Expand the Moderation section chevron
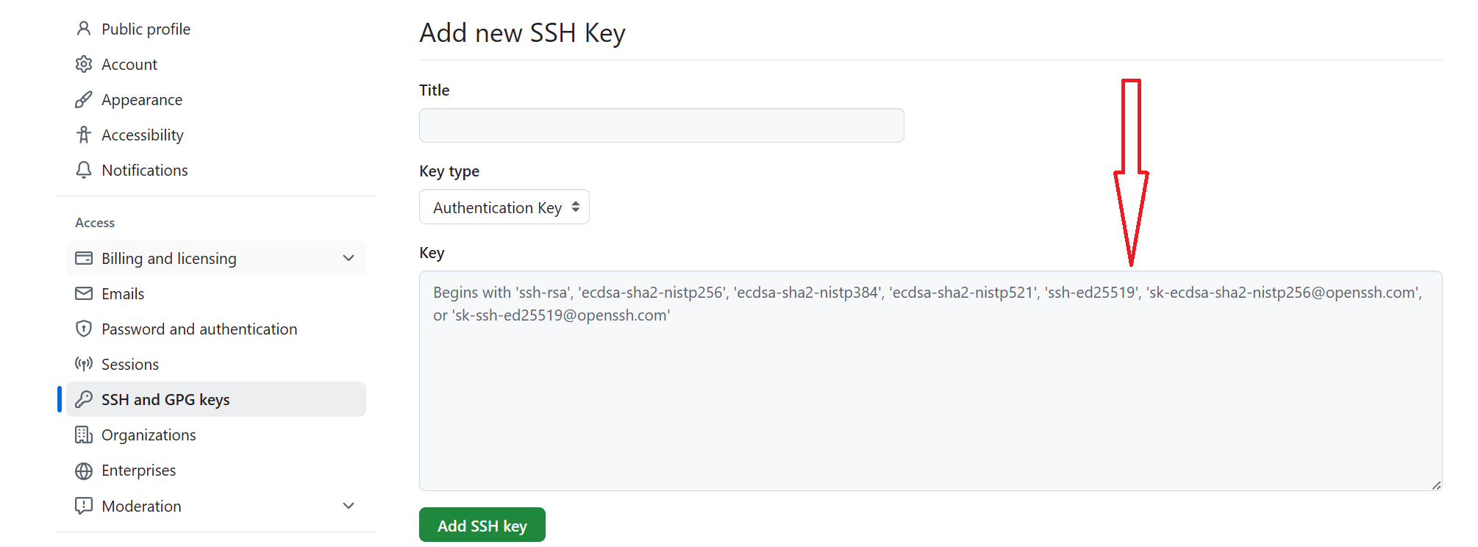This screenshot has width=1478, height=547. (349, 506)
